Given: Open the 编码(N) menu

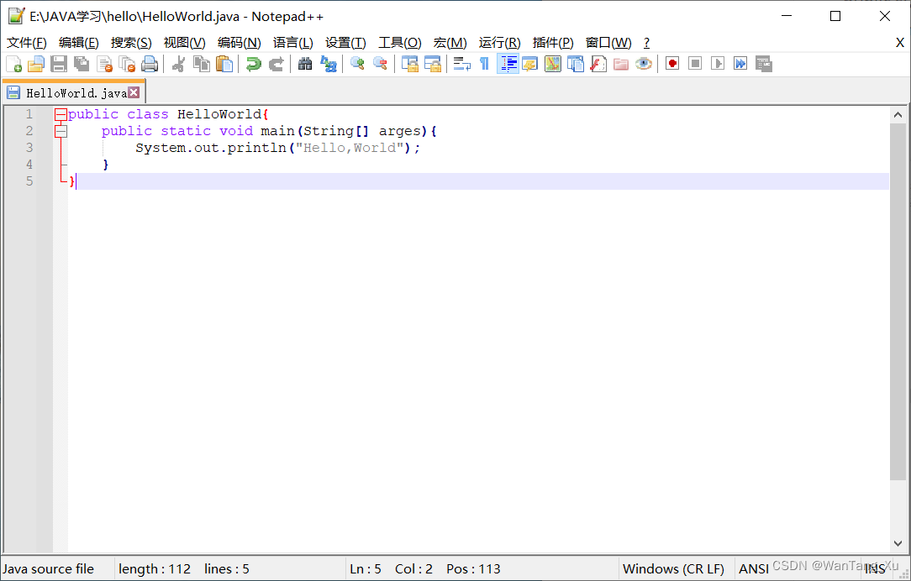Looking at the screenshot, I should 239,43.
